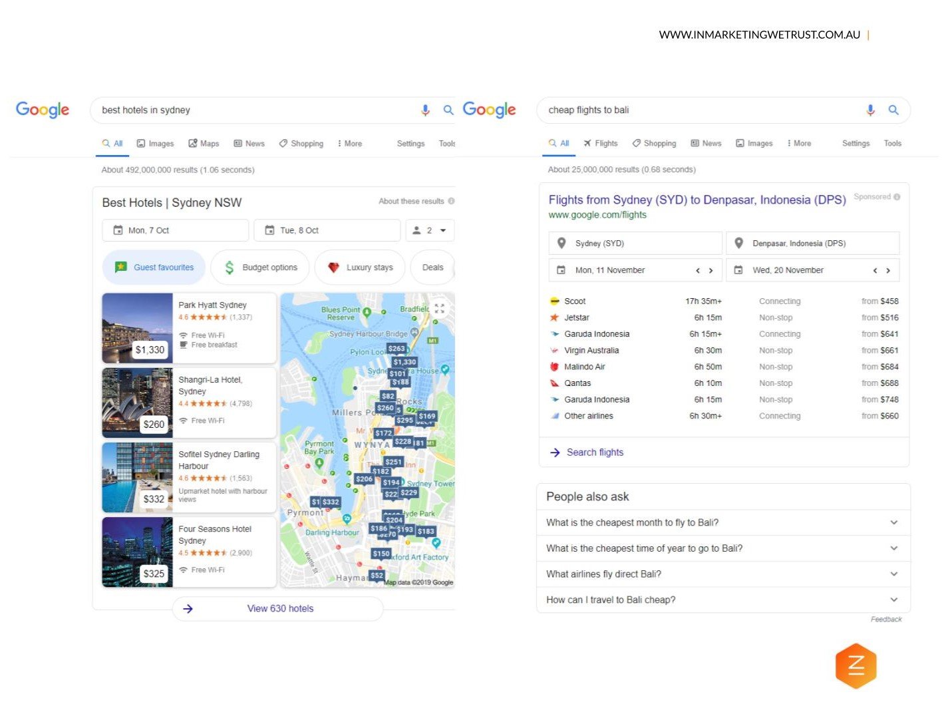The width and height of the screenshot is (944, 718).
Task: Click the search magnifier in Bali flights search
Action: click(893, 110)
